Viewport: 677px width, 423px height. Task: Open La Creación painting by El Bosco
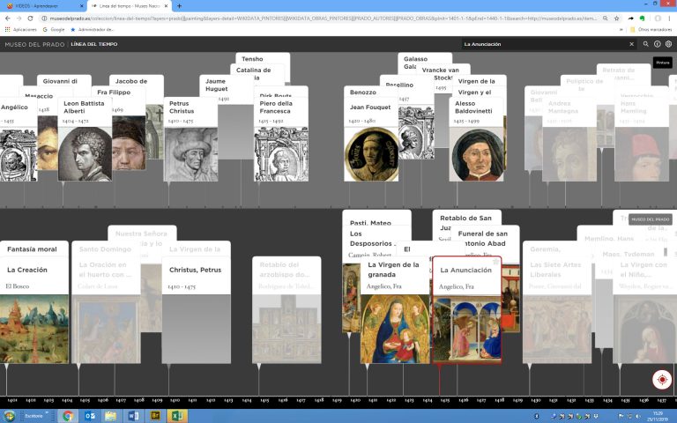[34, 310]
